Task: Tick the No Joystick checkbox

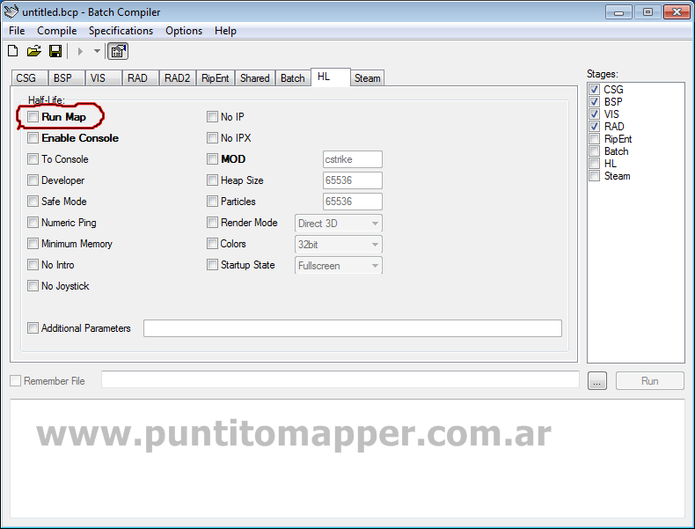Action: click(x=33, y=285)
